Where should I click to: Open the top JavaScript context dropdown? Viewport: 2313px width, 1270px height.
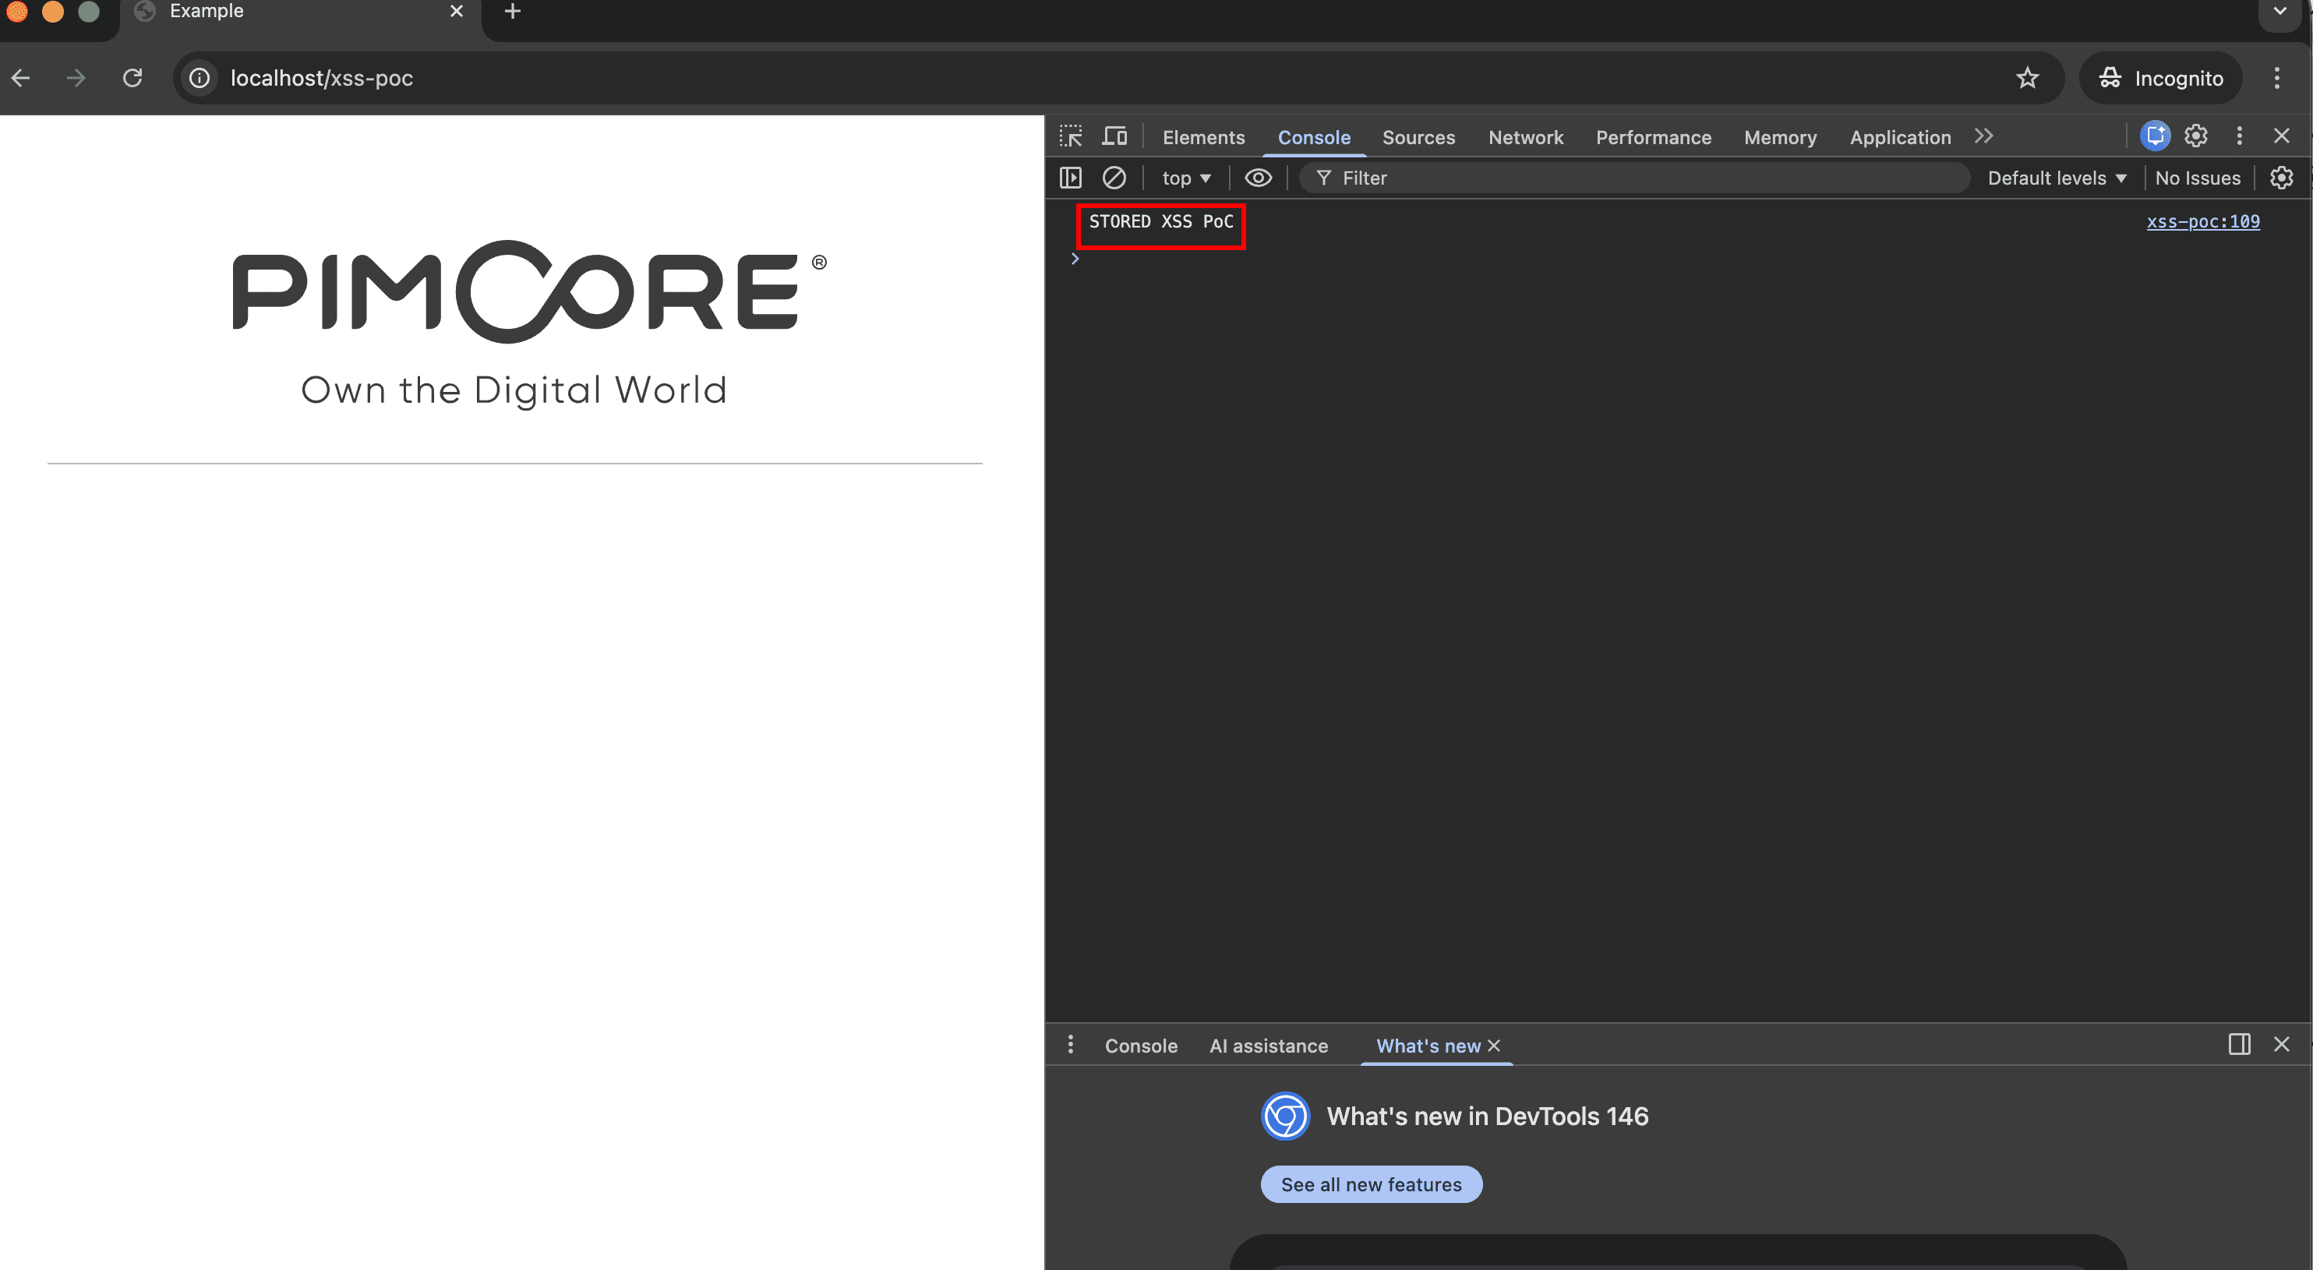(1185, 178)
